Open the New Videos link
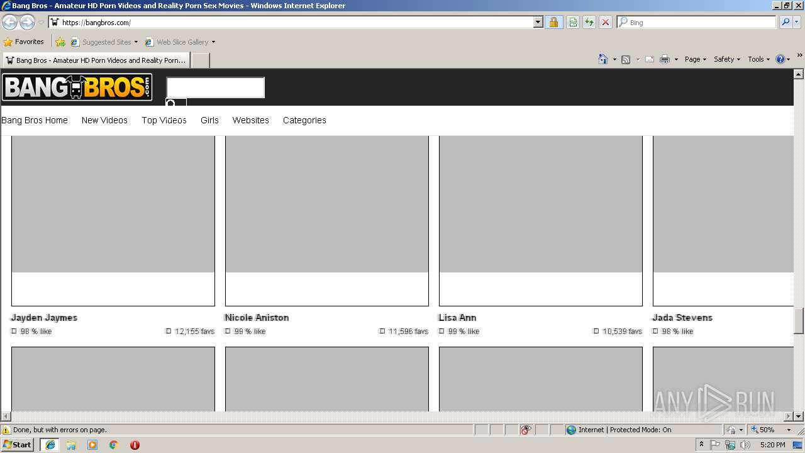This screenshot has width=805, height=453. pos(104,120)
